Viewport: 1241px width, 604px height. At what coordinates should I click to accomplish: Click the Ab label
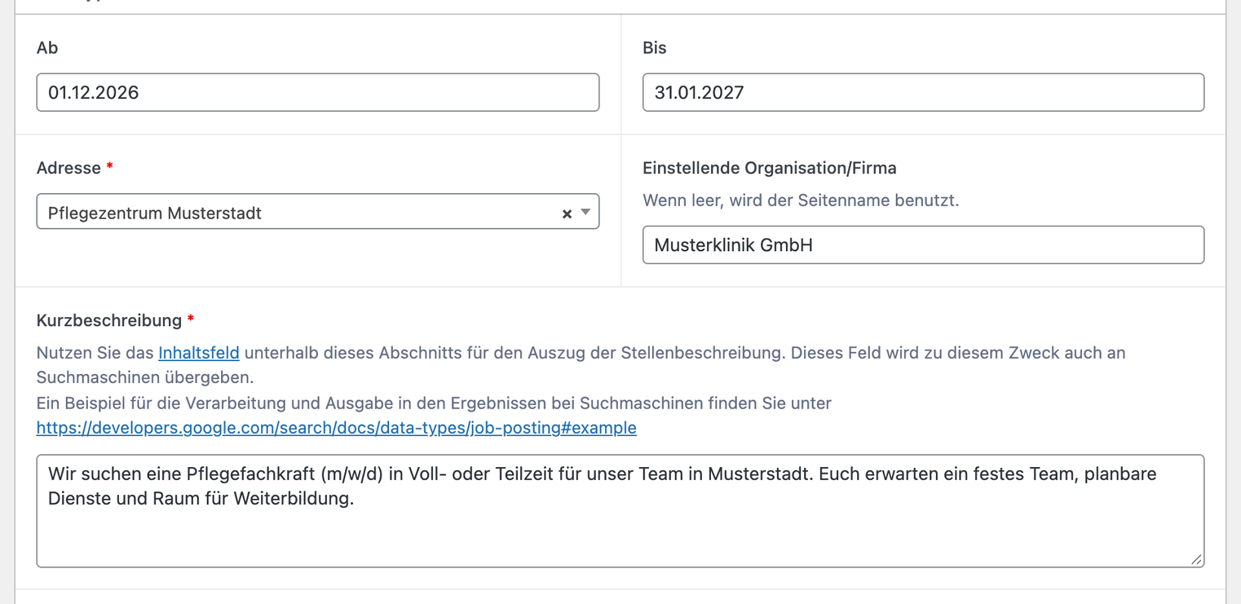point(47,48)
